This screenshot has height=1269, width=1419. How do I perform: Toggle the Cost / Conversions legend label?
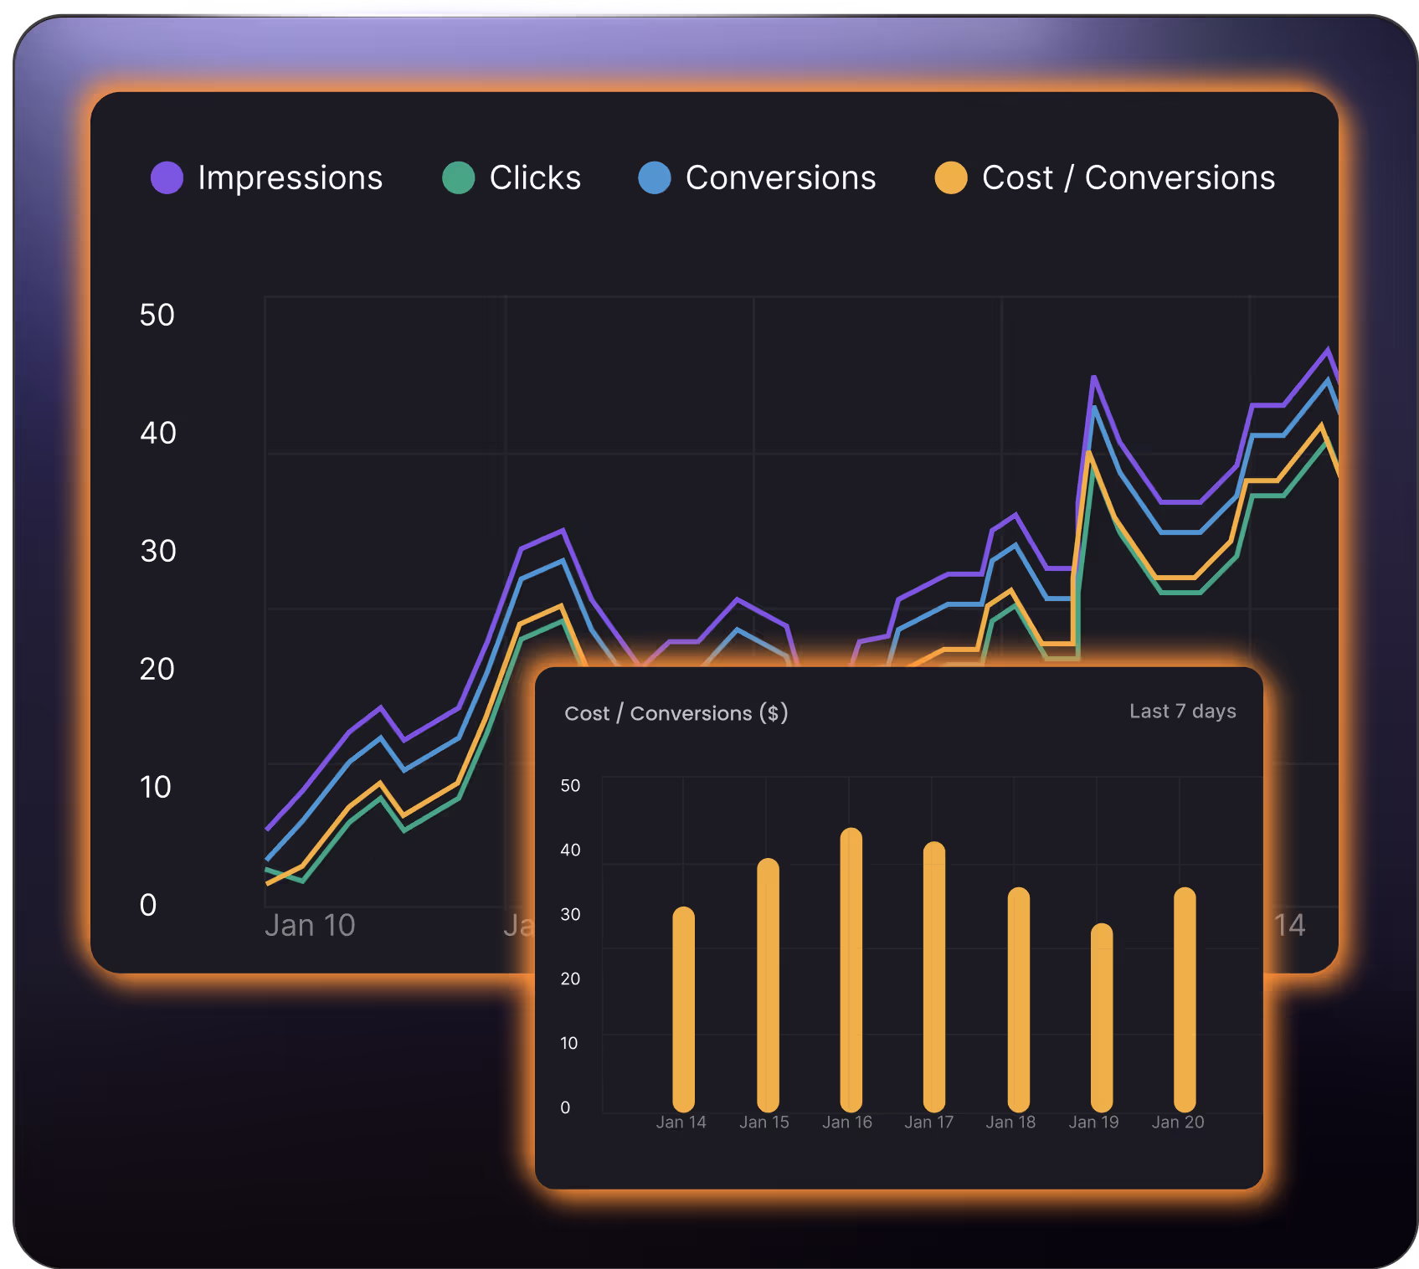(1128, 177)
